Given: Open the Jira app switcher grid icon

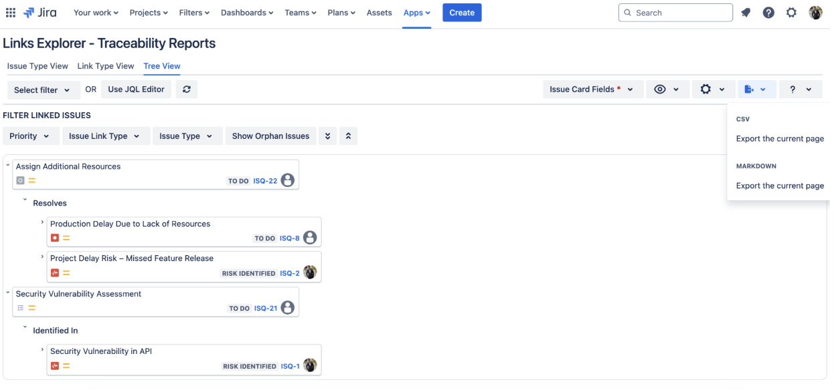Looking at the screenshot, I should (11, 13).
